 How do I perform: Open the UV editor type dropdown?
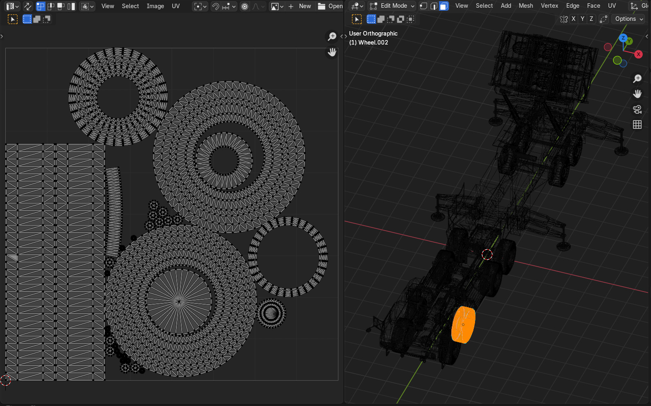click(12, 6)
